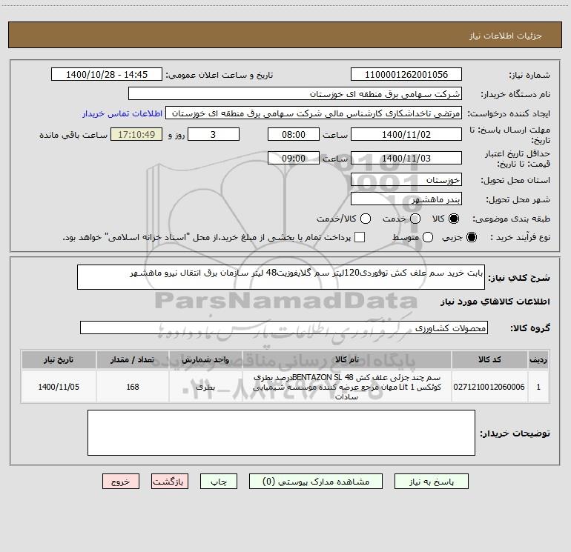Click the remaining time 17:10:49 field
571x552 pixels.
coord(136,135)
